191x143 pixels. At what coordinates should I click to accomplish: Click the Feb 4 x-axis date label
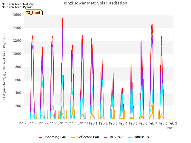[123, 123]
